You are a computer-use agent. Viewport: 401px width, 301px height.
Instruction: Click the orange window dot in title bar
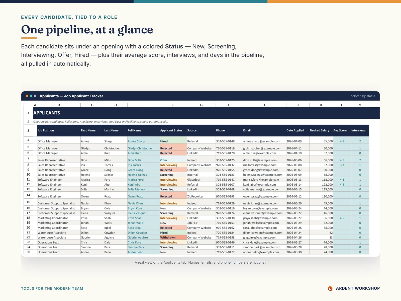pos(27,96)
